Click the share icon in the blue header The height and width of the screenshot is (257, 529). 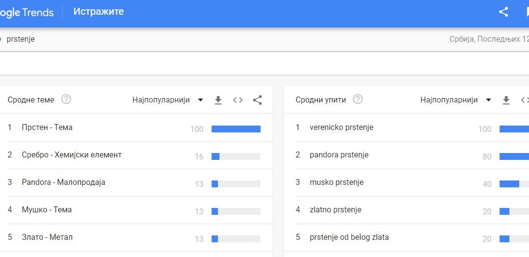[x=503, y=12]
